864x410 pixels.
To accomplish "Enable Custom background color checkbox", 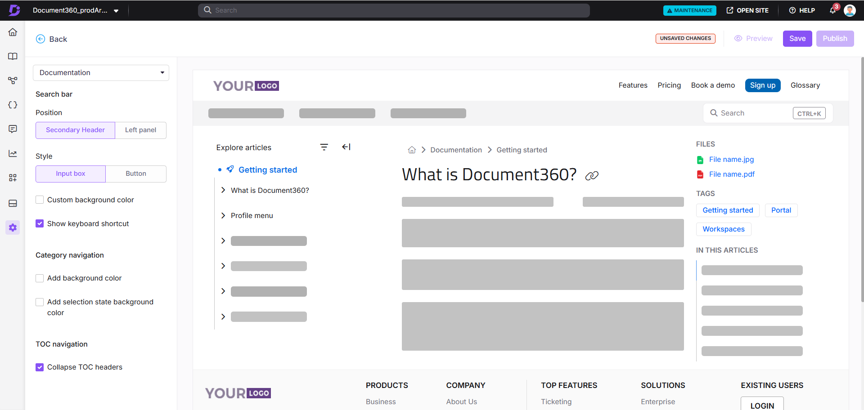I will [40, 200].
